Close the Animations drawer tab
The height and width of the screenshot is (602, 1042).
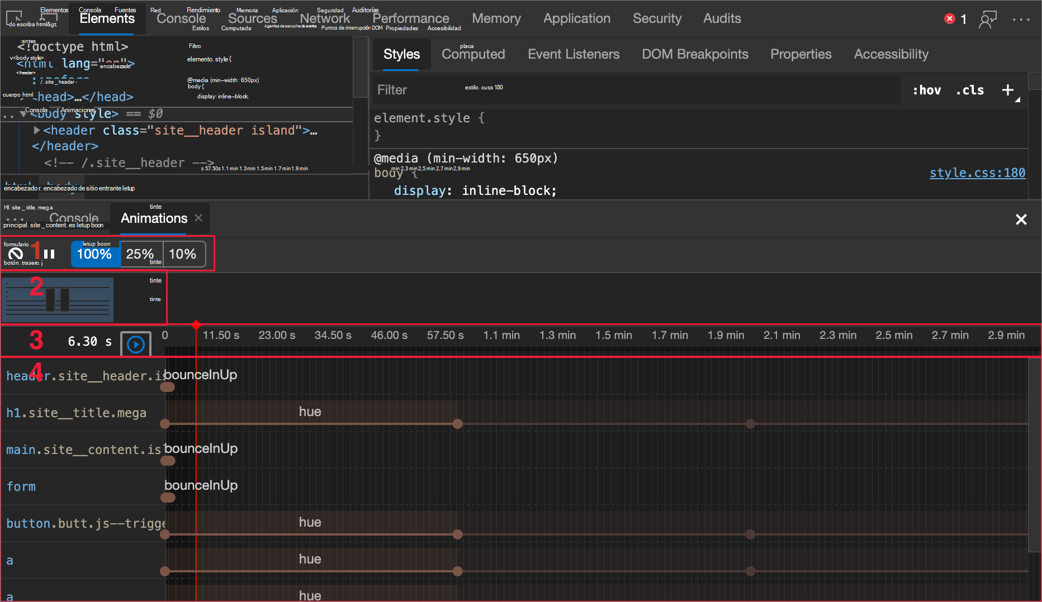pos(198,218)
